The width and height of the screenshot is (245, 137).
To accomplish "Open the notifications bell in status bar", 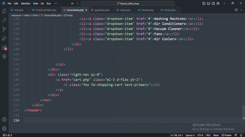I will 241,135.
